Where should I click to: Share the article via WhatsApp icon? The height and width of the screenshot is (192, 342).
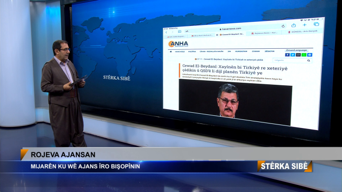click(x=304, y=55)
